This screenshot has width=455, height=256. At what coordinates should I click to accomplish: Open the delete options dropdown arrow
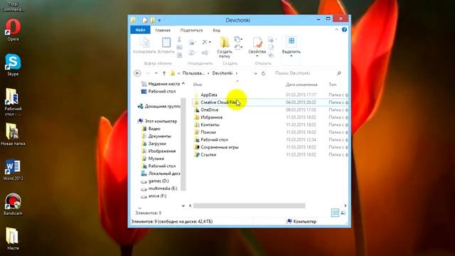tap(210, 42)
